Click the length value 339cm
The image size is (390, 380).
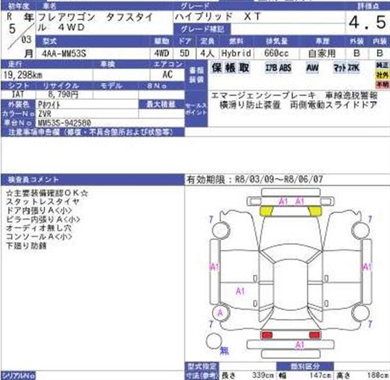262,375
